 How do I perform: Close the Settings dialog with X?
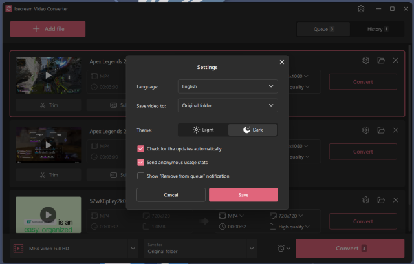pyautogui.click(x=281, y=62)
